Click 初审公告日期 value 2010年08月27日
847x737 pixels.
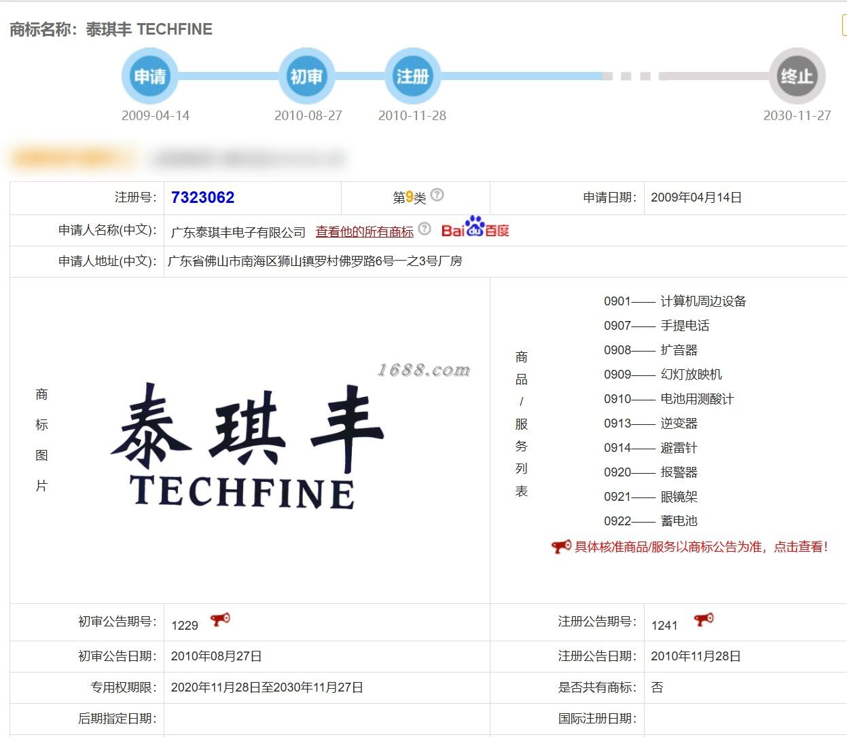[217, 656]
